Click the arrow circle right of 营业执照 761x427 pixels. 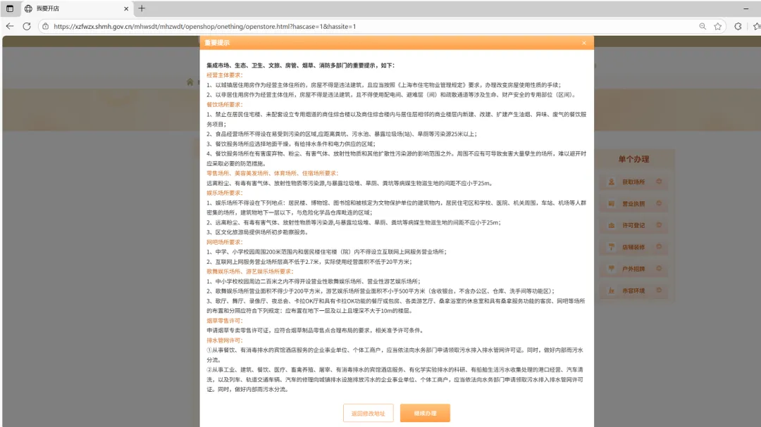pyautogui.click(x=659, y=203)
